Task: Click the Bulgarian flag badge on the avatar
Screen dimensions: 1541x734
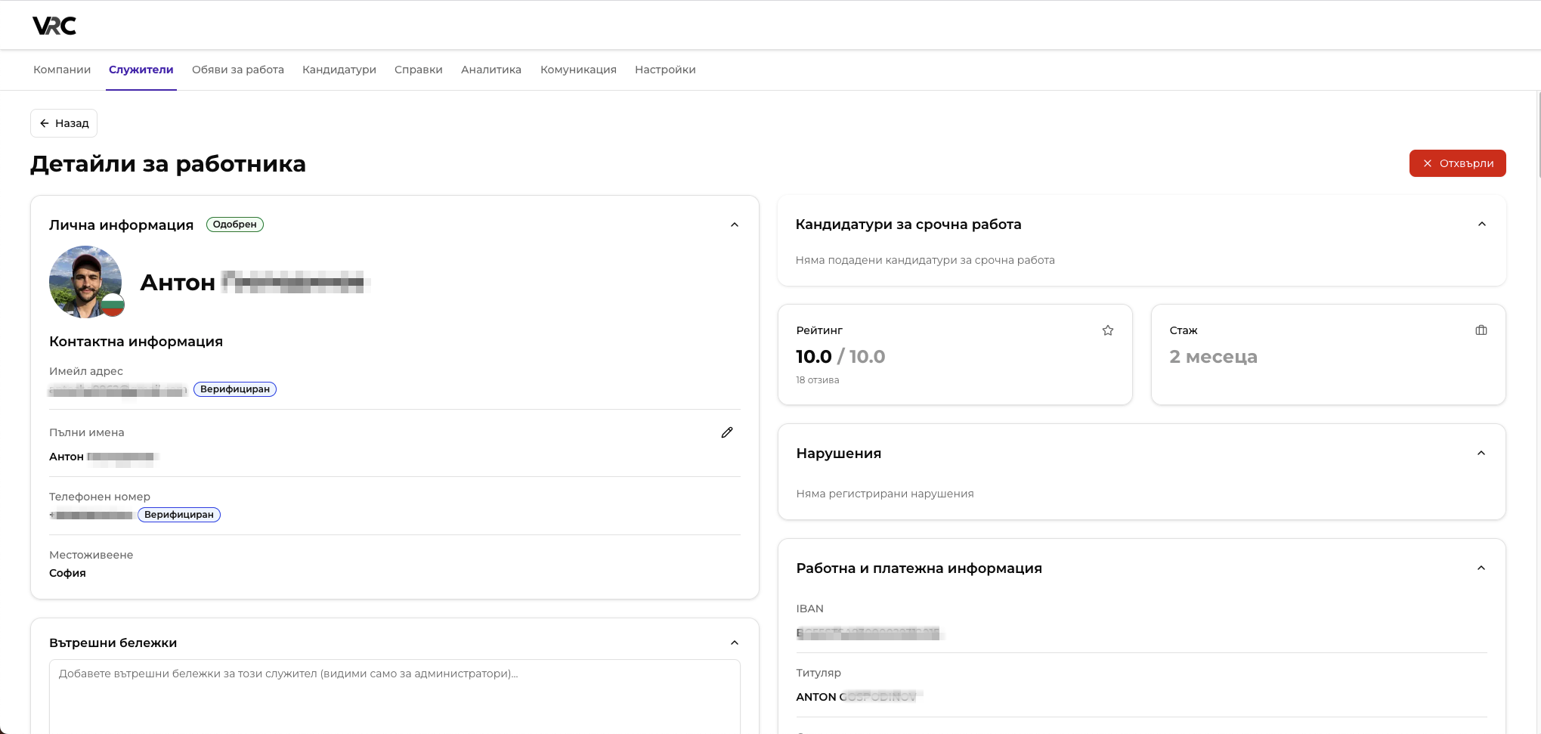Action: 112,306
